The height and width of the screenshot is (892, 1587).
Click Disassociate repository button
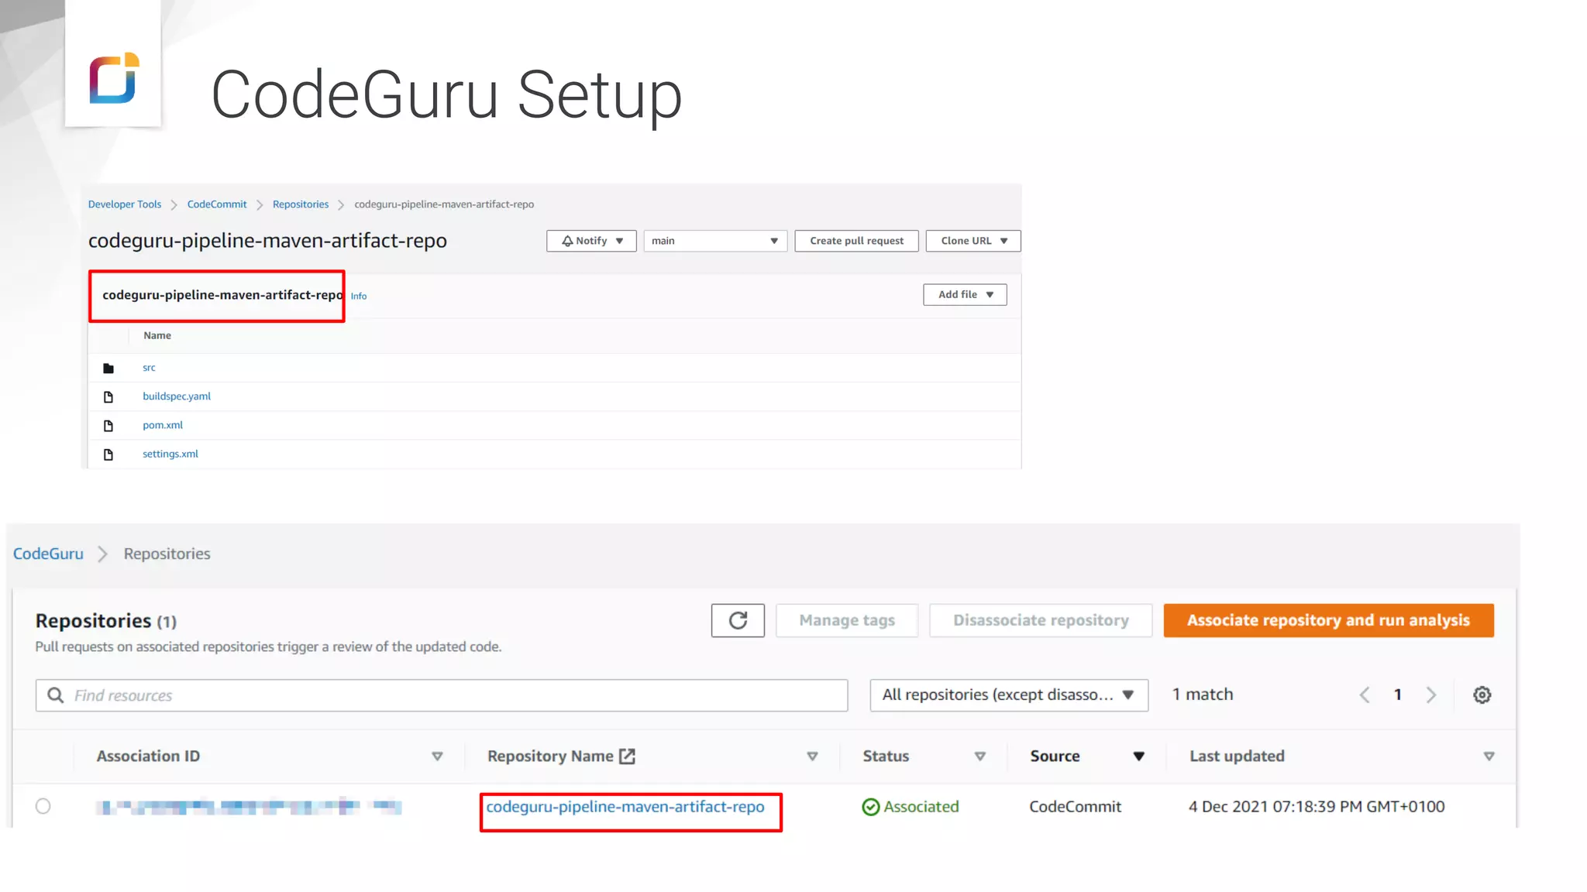[x=1041, y=620]
